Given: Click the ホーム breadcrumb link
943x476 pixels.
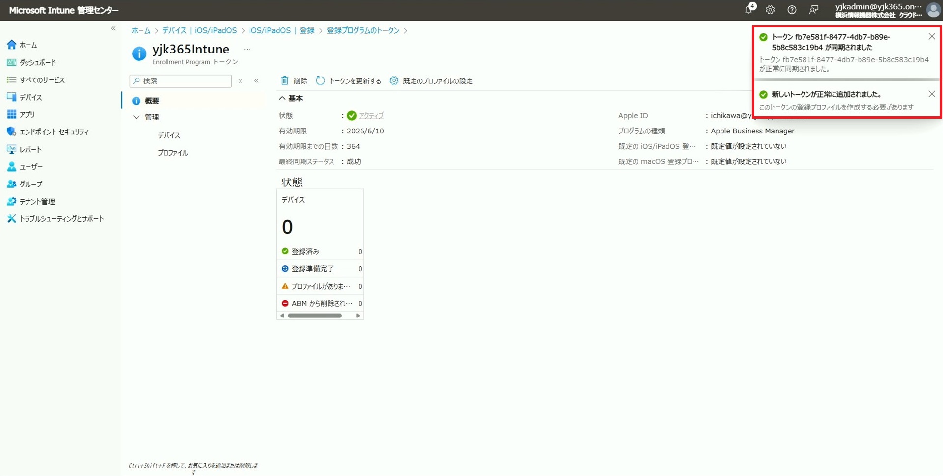Looking at the screenshot, I should tap(141, 30).
